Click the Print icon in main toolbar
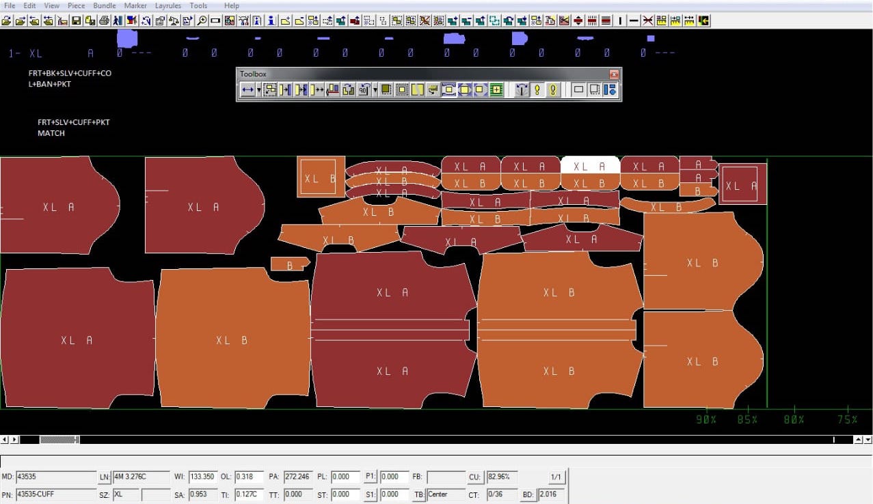This screenshot has height=504, width=873. pyautogui.click(x=104, y=20)
